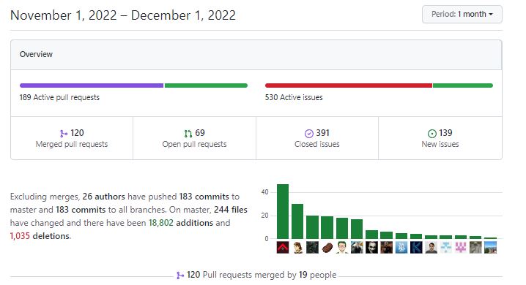526x285 pixels.
Task: Click the green open pull request icon
Action: click(x=188, y=134)
